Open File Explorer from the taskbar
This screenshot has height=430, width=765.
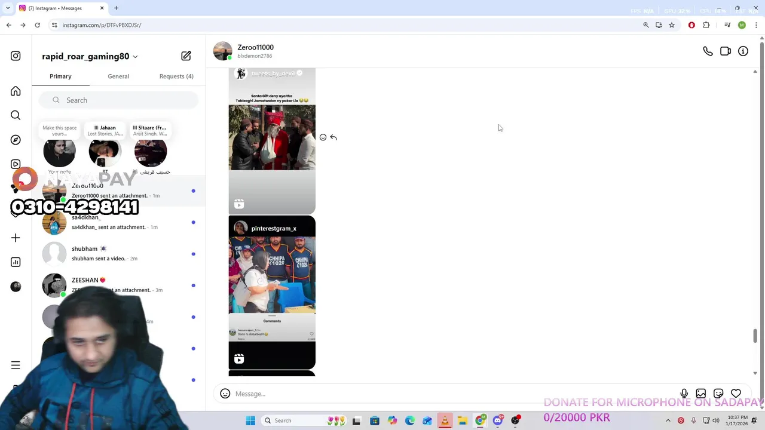click(463, 420)
